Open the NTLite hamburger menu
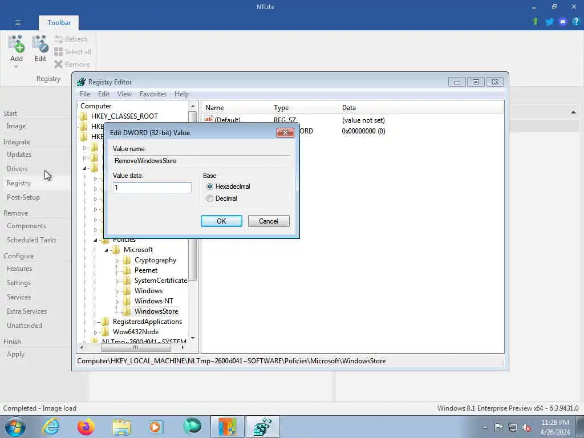The width and height of the screenshot is (584, 438). 18,23
